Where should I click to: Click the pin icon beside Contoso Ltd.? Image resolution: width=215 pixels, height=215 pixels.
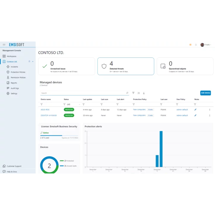click(29, 61)
